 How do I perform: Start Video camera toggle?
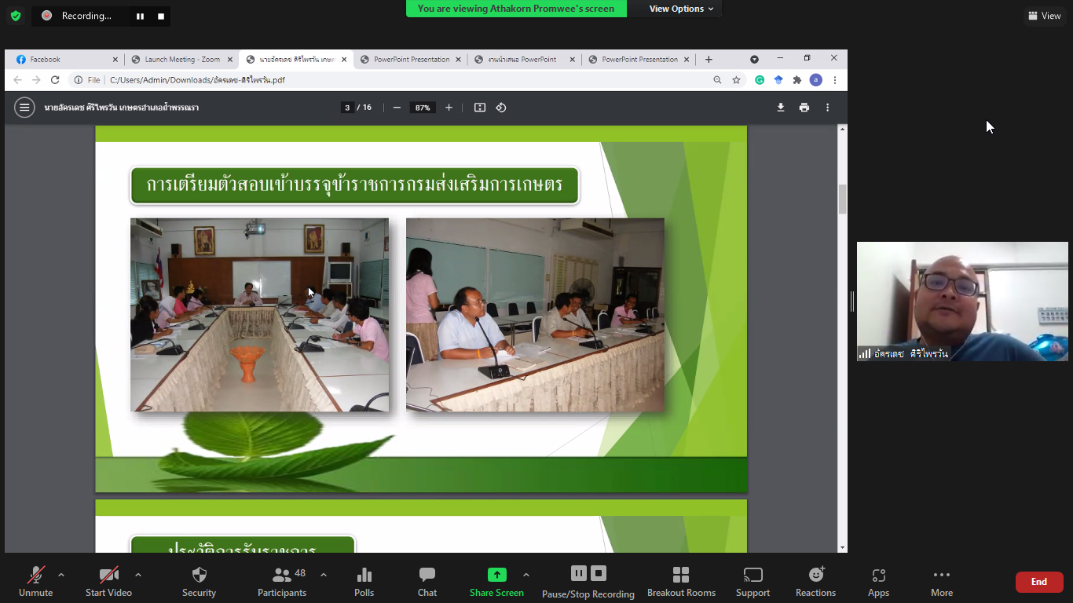point(108,581)
